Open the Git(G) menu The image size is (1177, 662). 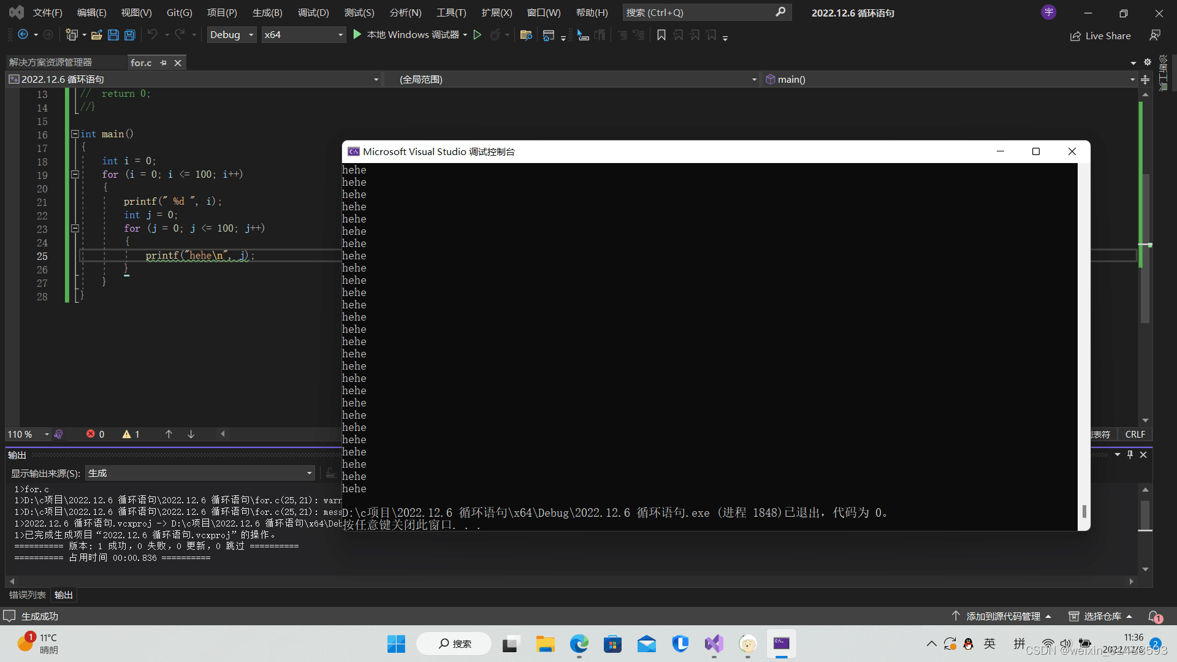(x=180, y=12)
